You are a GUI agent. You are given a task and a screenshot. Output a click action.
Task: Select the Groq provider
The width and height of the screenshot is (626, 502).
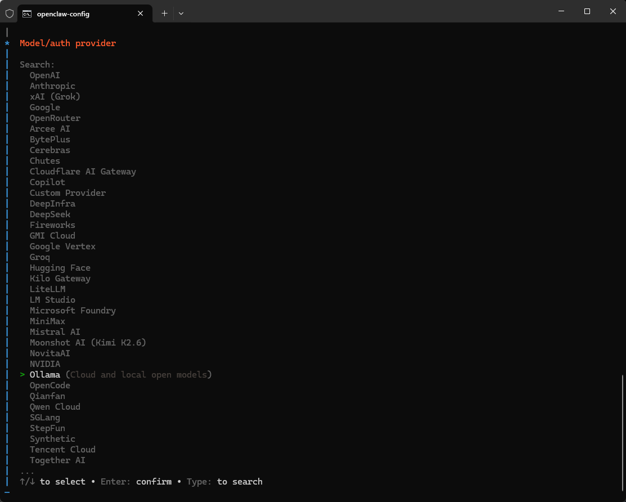pos(40,257)
